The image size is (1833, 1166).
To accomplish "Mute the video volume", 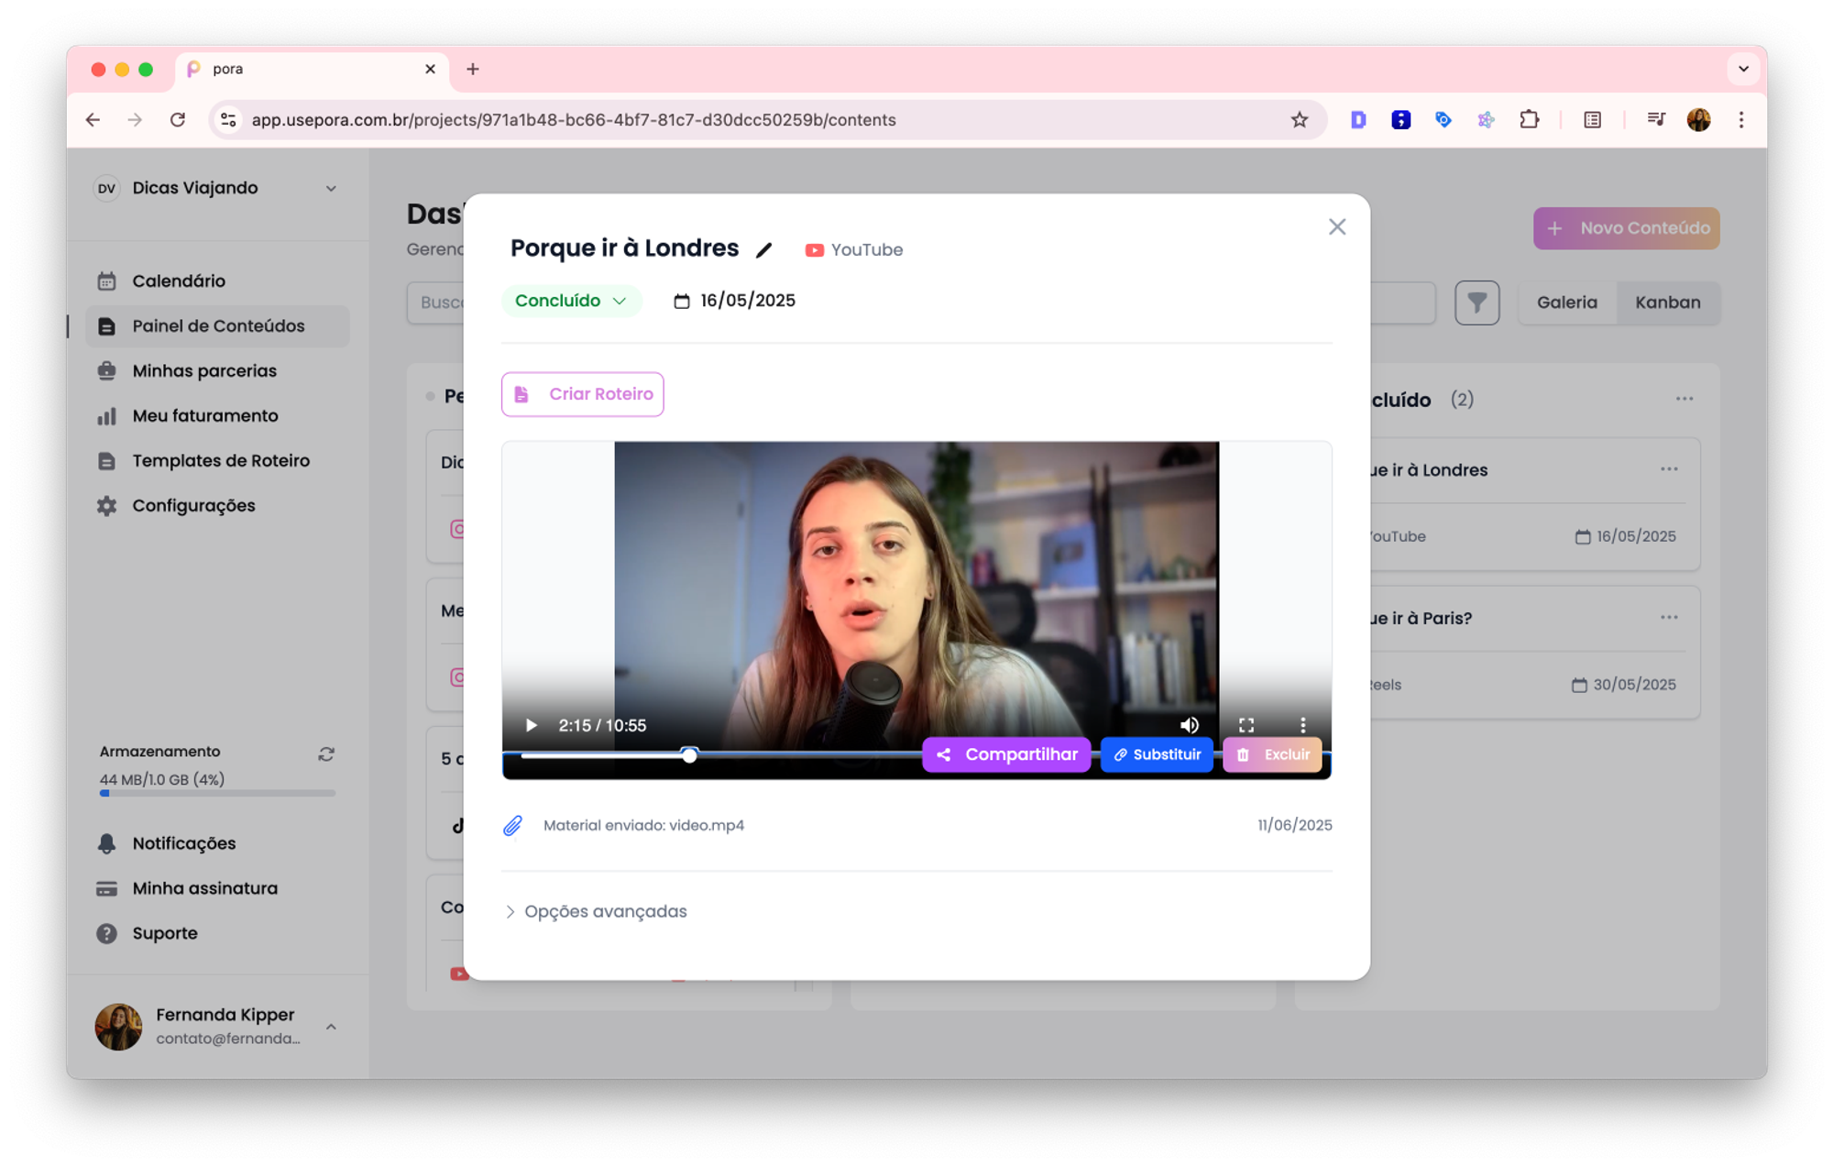I will pyautogui.click(x=1189, y=725).
